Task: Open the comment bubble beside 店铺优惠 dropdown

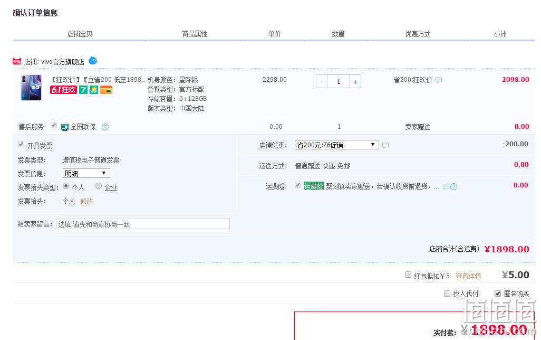Action: [385, 146]
